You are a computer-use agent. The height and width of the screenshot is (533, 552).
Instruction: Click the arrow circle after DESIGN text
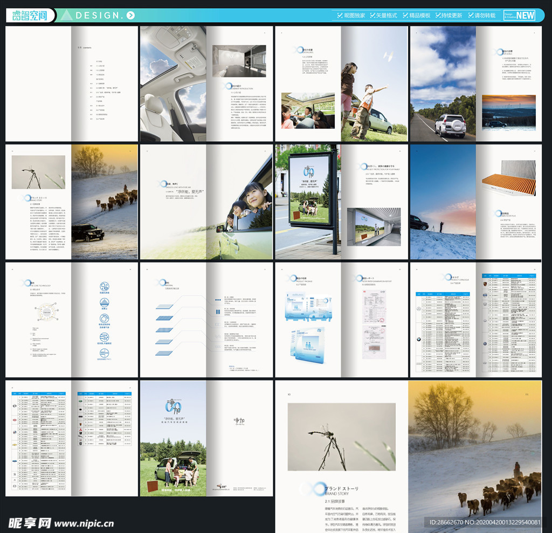pyautogui.click(x=130, y=16)
